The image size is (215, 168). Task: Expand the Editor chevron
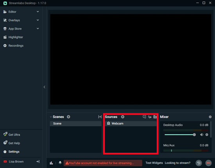(38, 12)
